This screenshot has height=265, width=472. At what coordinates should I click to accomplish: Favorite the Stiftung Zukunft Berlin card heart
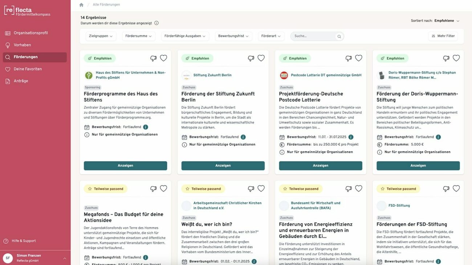coord(261,58)
